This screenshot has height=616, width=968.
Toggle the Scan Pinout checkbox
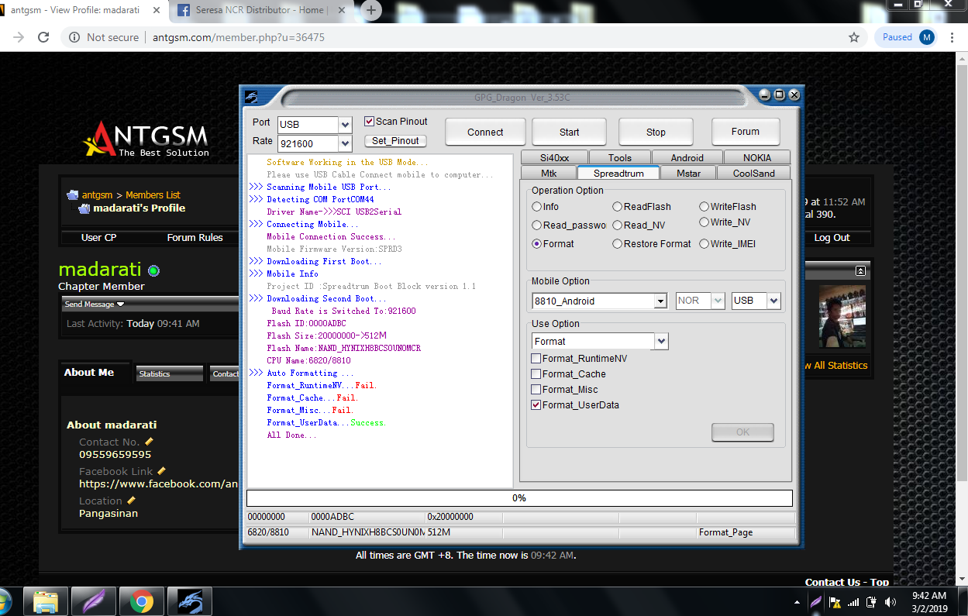[369, 121]
